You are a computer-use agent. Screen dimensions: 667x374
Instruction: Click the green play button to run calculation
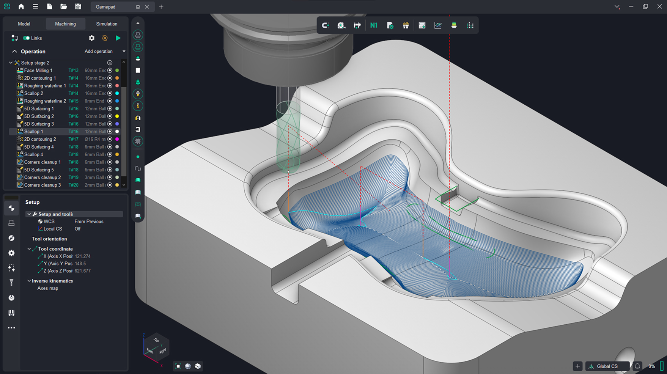118,38
